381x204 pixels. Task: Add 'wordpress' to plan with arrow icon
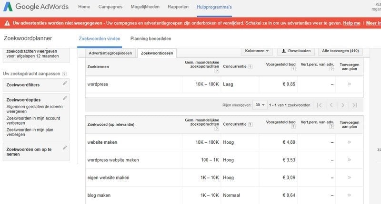coord(349,84)
